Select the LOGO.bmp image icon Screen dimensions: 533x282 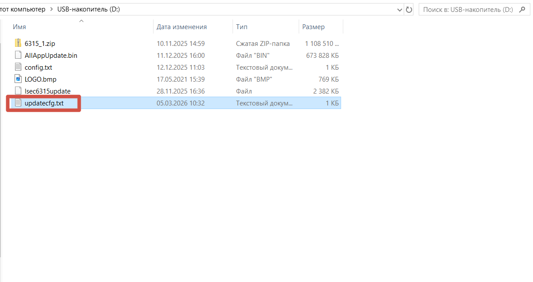tap(18, 79)
